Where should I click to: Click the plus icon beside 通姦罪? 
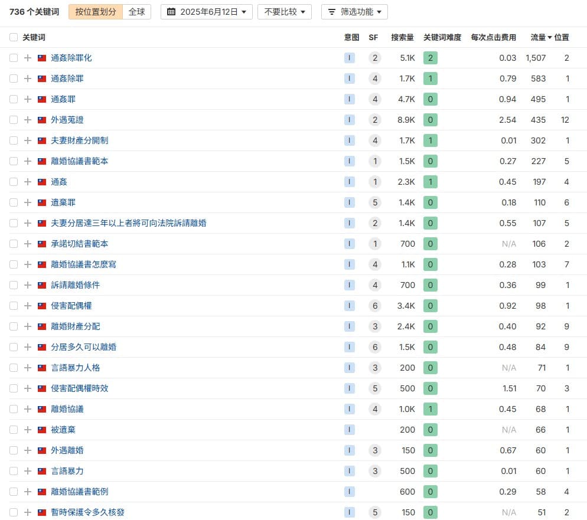pyautogui.click(x=27, y=99)
